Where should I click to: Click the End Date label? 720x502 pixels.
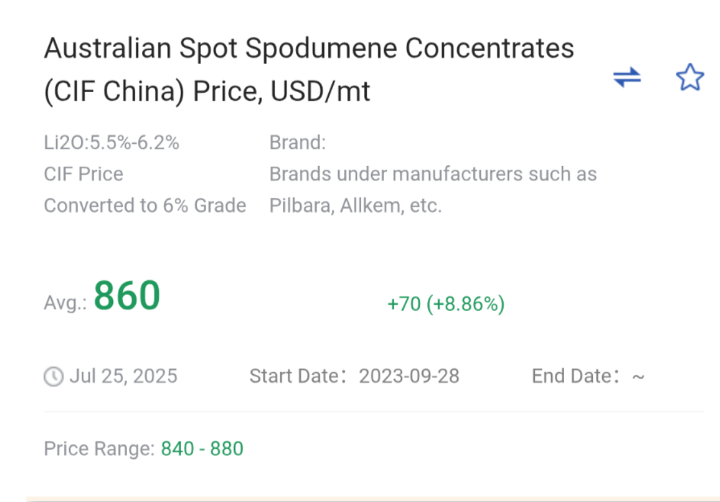click(x=575, y=376)
